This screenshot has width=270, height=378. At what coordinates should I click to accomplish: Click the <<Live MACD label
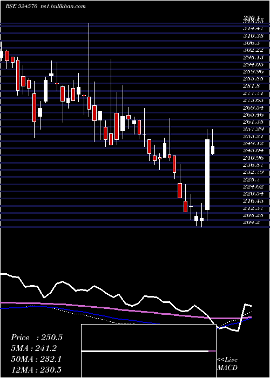click(227, 363)
